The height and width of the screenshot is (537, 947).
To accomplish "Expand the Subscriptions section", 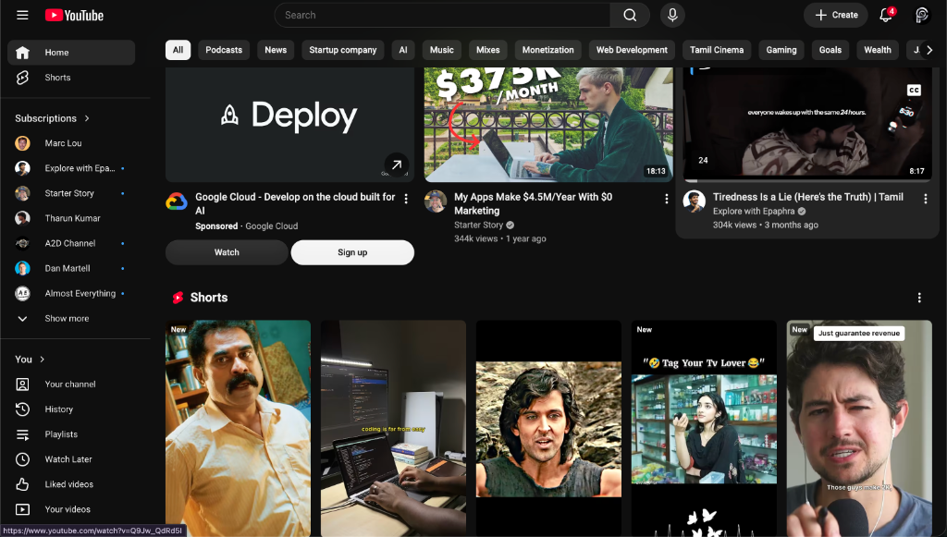I will coord(53,118).
